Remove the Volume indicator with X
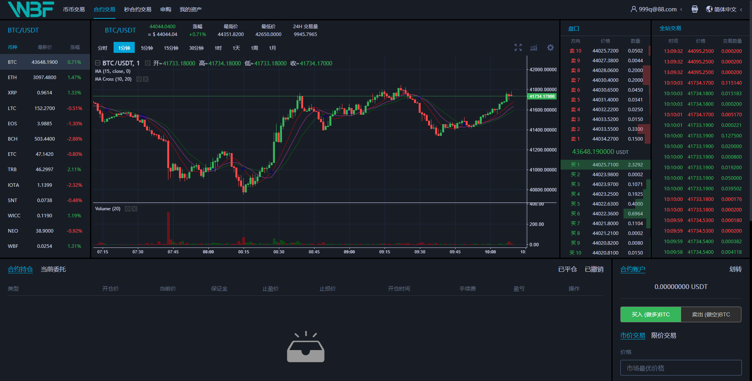This screenshot has width=752, height=381. tap(134, 209)
